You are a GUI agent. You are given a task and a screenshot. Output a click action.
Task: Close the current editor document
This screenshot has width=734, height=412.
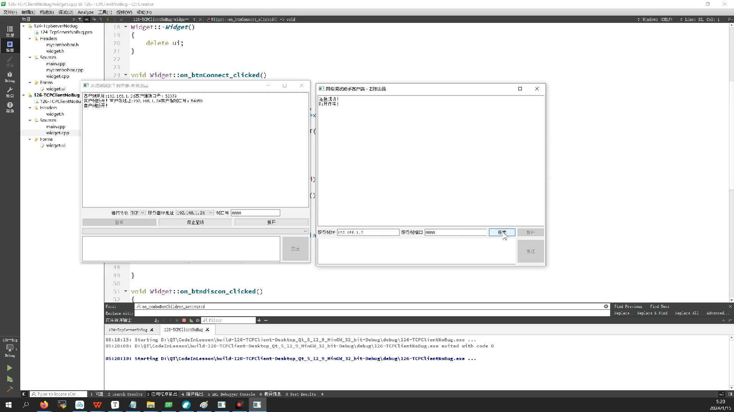click(x=200, y=19)
